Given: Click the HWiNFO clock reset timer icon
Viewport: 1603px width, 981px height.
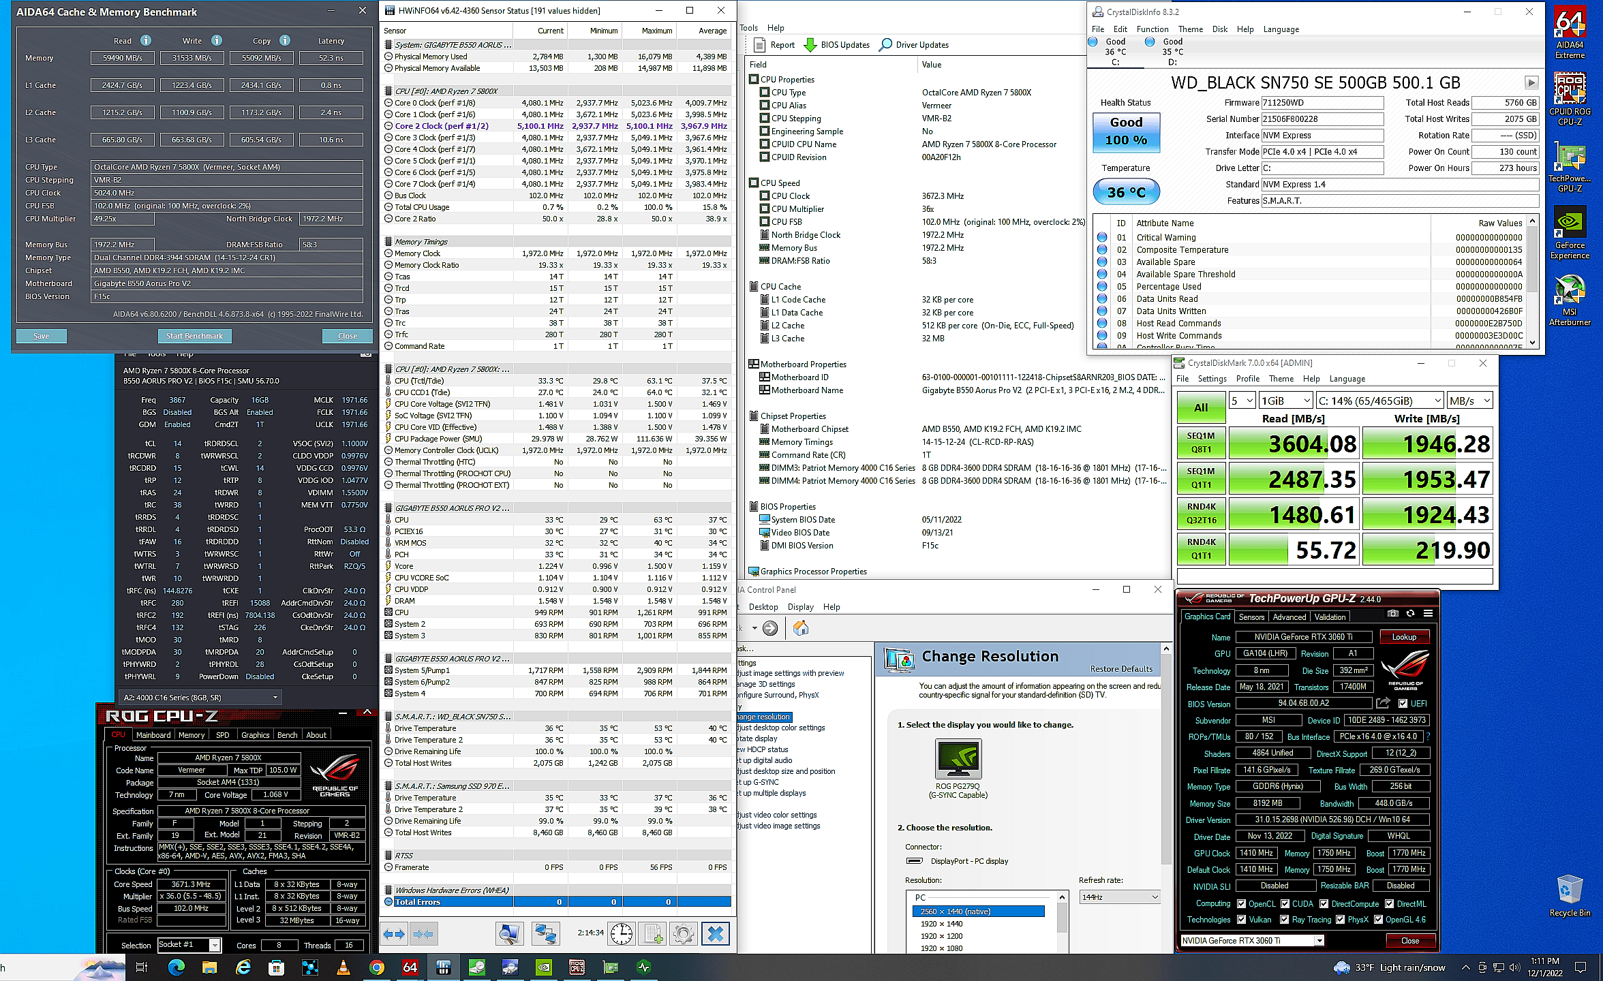Looking at the screenshot, I should pyautogui.click(x=621, y=934).
